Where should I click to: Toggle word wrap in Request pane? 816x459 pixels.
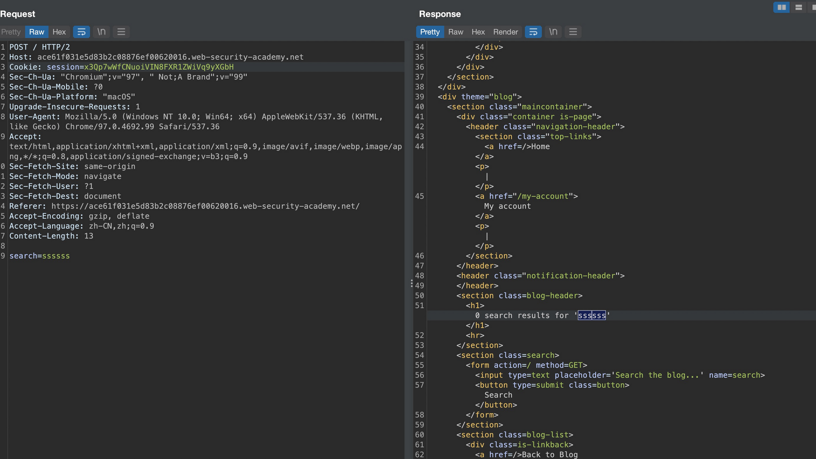pyautogui.click(x=81, y=32)
